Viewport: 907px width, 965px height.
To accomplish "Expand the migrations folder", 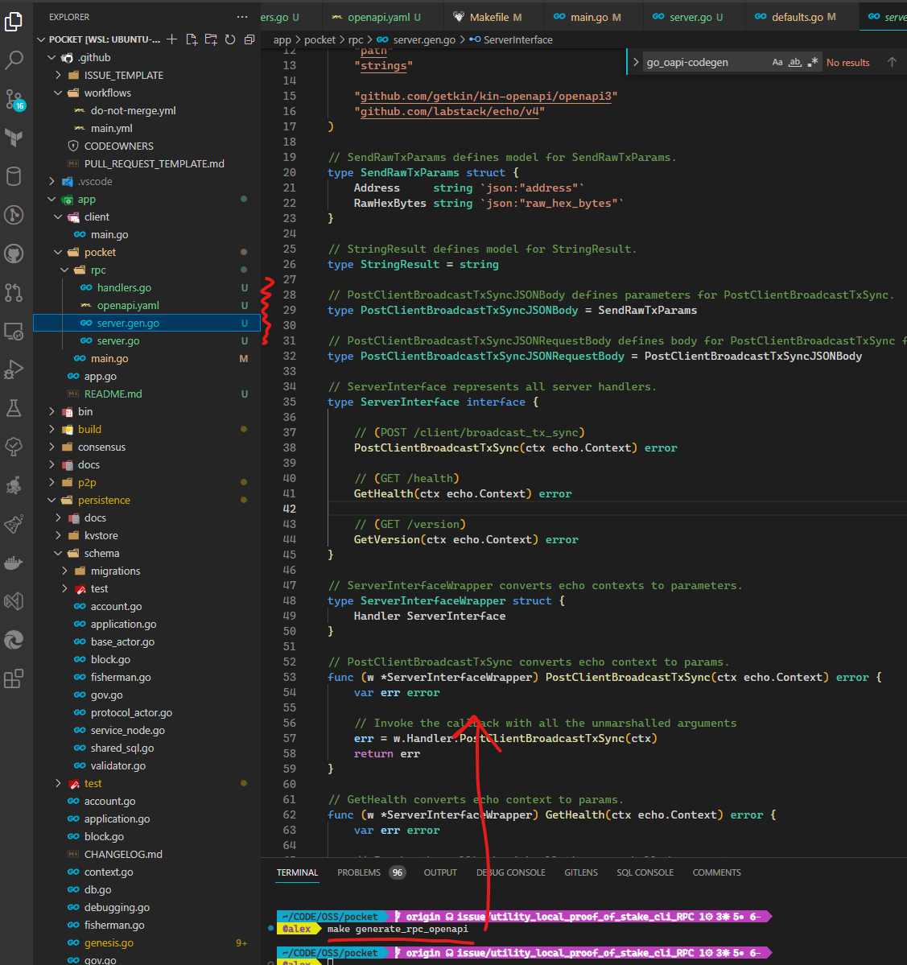I will click(x=64, y=571).
